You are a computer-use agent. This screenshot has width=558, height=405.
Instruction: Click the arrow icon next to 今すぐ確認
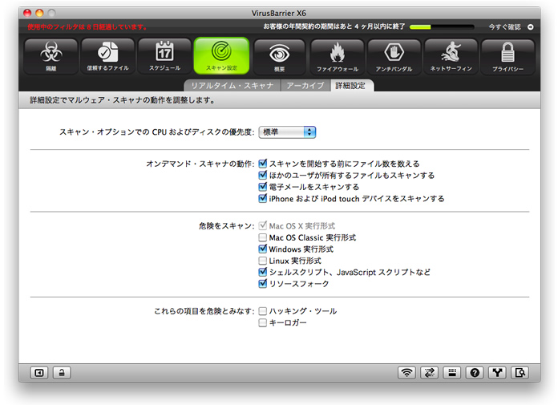530,27
